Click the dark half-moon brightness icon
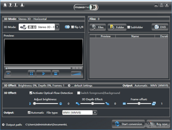The width and height of the screenshot is (172, 130). [x=30, y=104]
